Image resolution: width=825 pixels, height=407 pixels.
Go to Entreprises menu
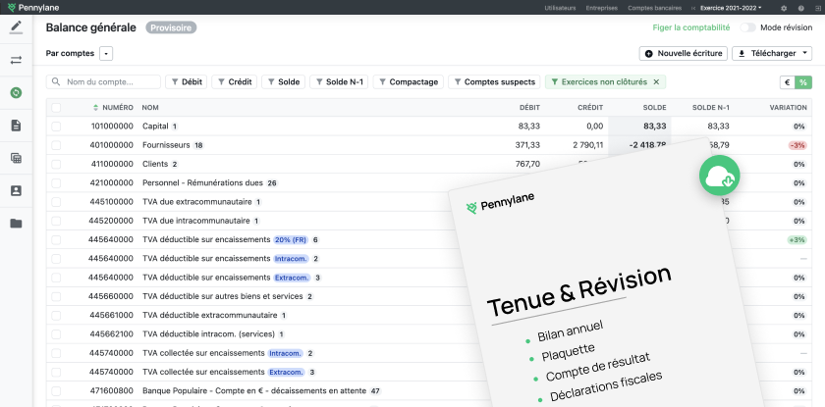tap(602, 8)
